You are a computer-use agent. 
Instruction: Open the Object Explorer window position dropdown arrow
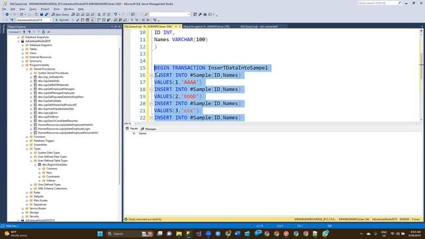[112, 27]
